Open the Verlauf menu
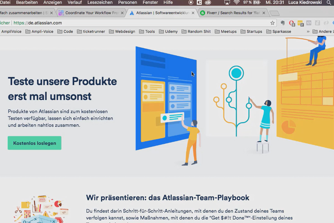The height and width of the screenshot is (223, 334). click(x=75, y=2)
